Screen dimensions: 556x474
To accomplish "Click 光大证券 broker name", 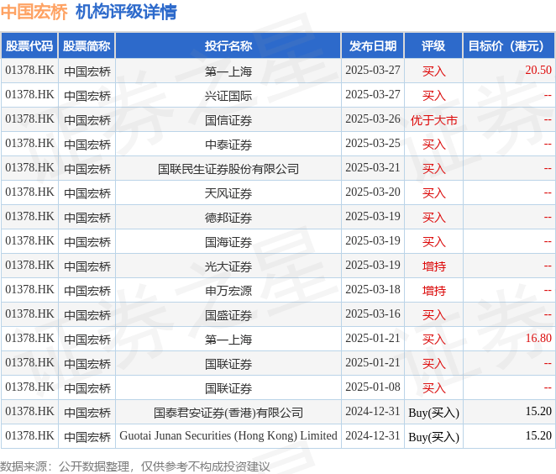I will (x=228, y=266).
